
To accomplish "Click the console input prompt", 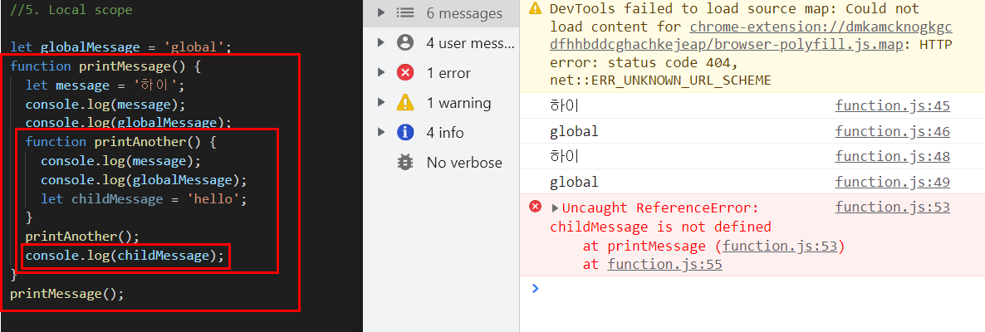I will point(752,289).
